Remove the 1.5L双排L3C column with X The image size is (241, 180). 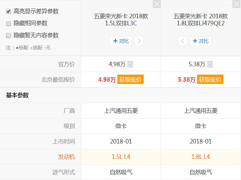pyautogui.click(x=157, y=4)
